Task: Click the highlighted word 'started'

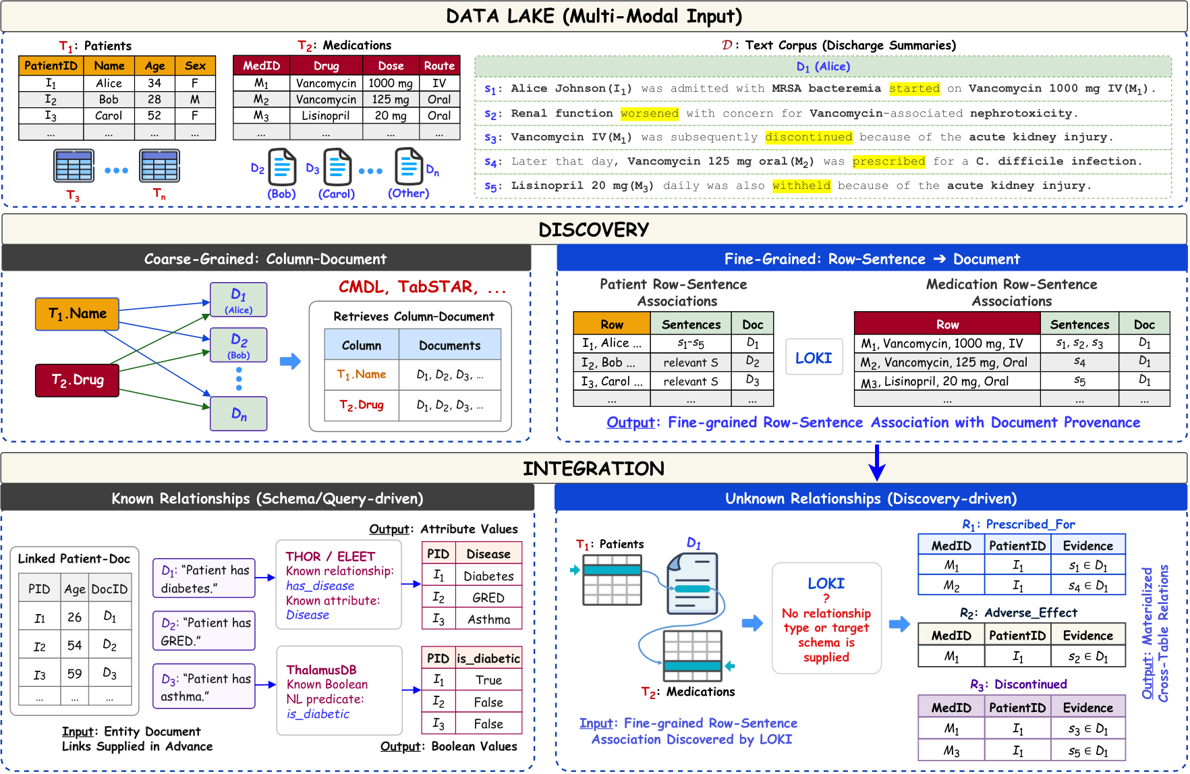Action: (914, 88)
